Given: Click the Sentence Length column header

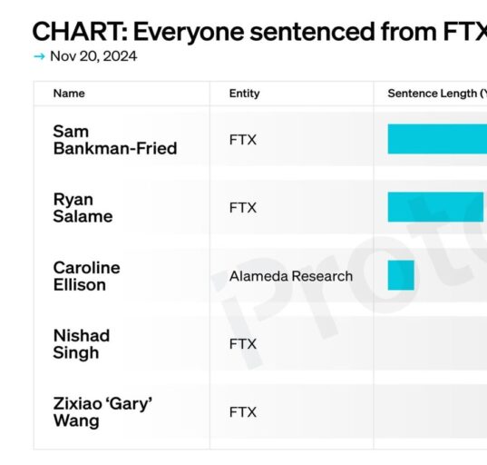Looking at the screenshot, I should click(x=437, y=94).
